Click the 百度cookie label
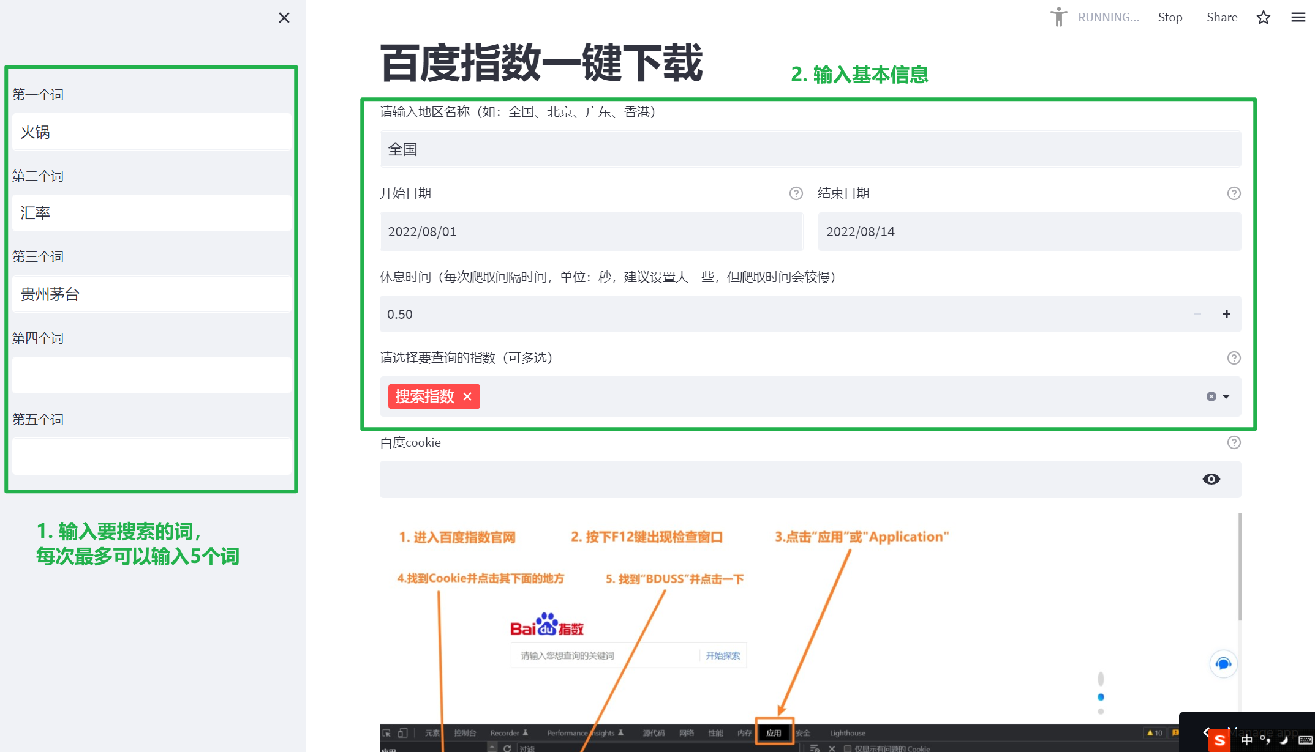 pyautogui.click(x=410, y=442)
